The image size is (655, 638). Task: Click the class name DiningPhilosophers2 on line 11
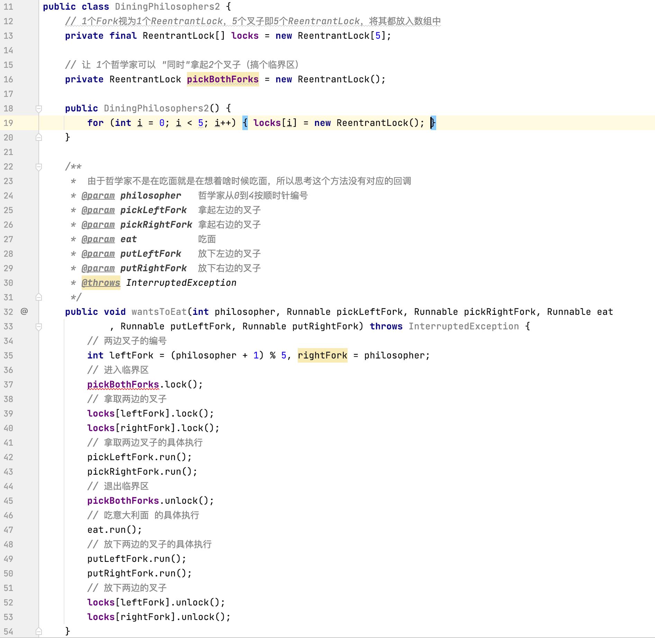pos(167,7)
